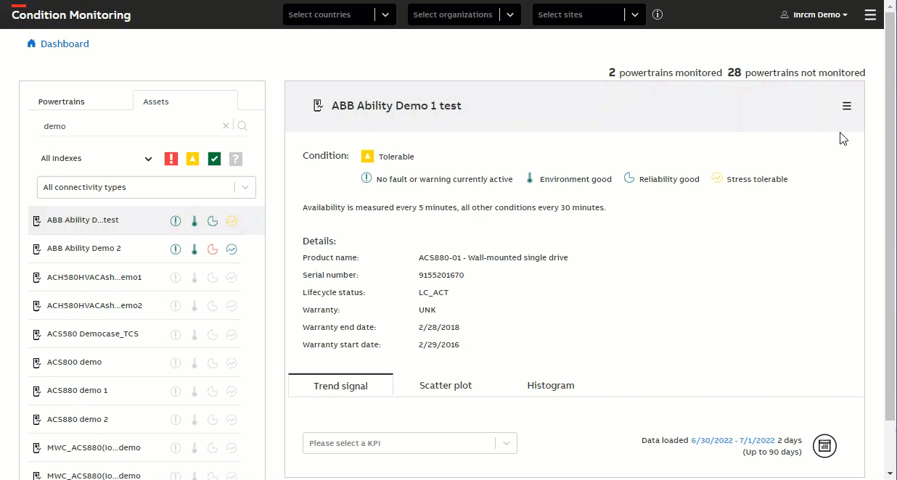Open the calendar date picker icon
The width and height of the screenshot is (897, 480).
824,446
